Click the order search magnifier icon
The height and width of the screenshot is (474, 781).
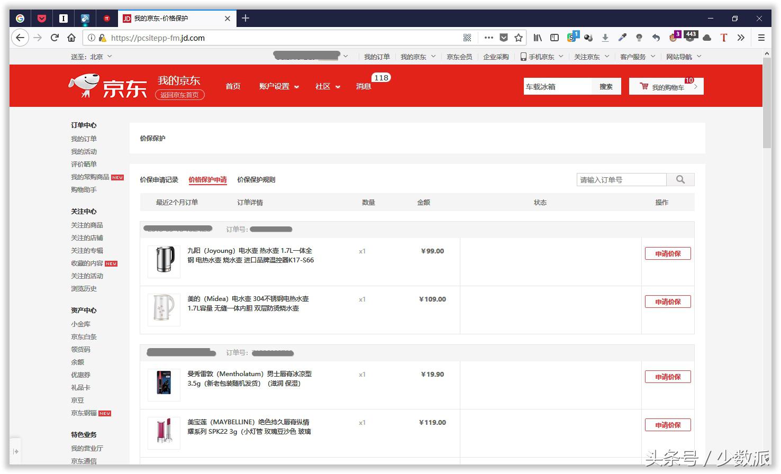click(680, 180)
